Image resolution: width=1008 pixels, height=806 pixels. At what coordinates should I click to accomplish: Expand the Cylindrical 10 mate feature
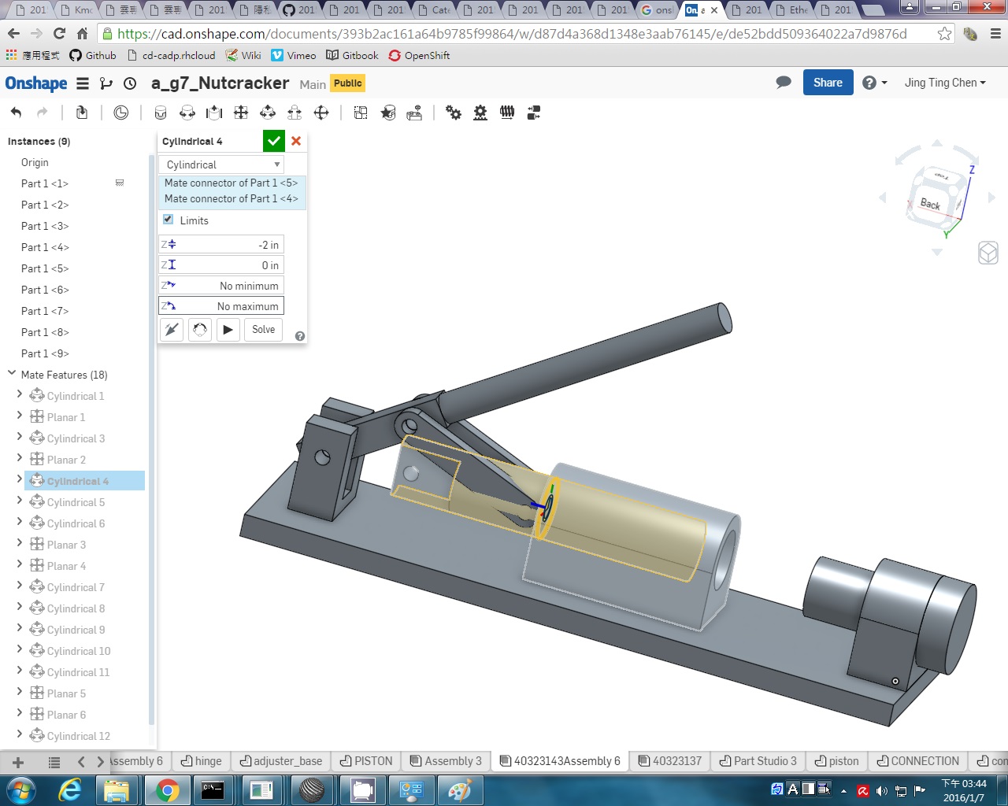pos(20,649)
